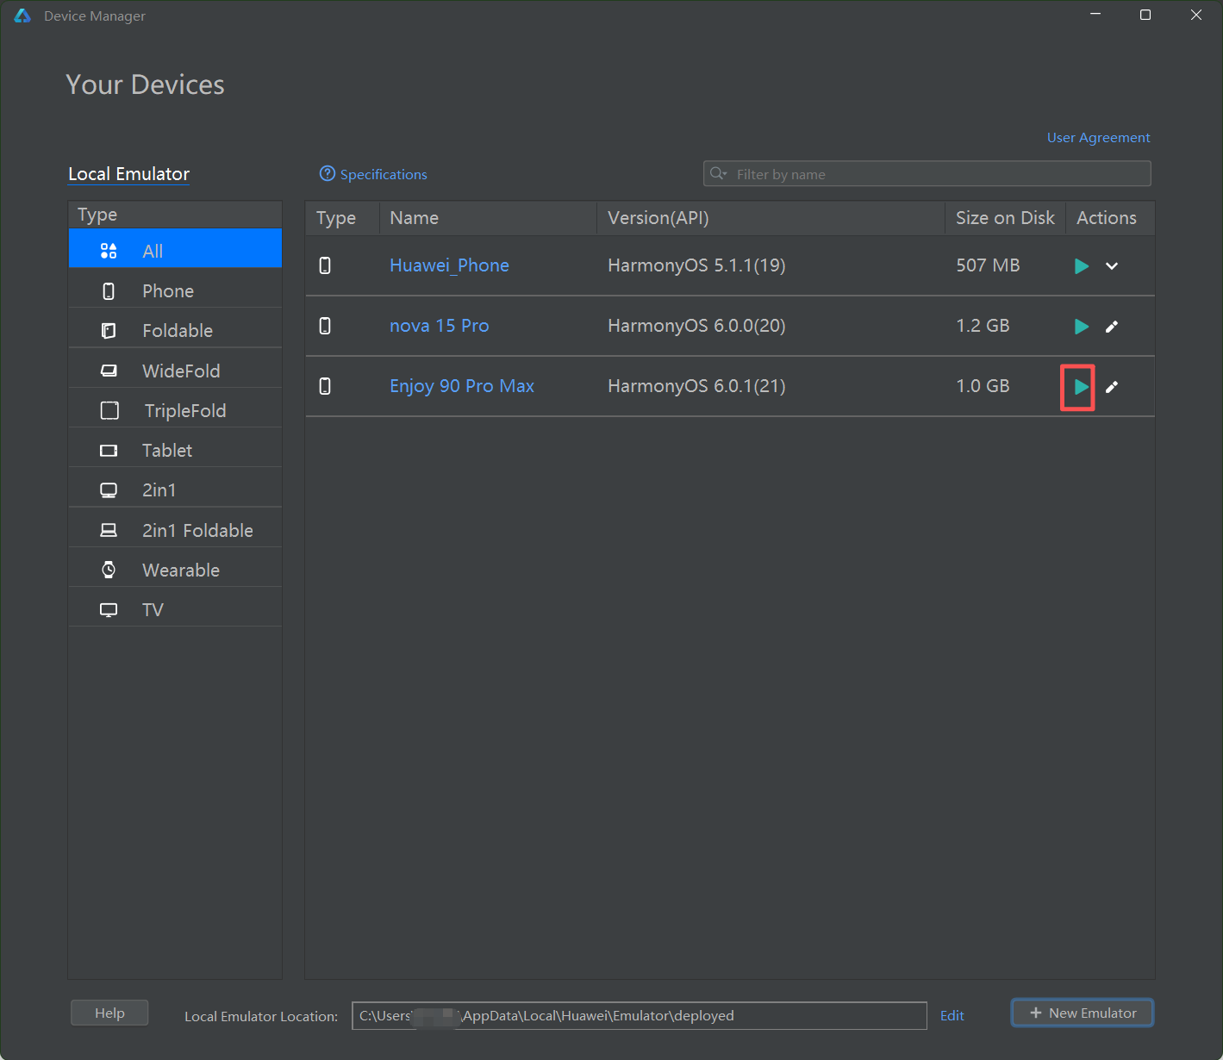Maximize the Device Manager window
The width and height of the screenshot is (1223, 1060).
(x=1145, y=15)
